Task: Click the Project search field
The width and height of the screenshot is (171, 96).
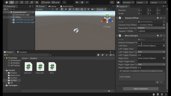Action: coord(72,55)
